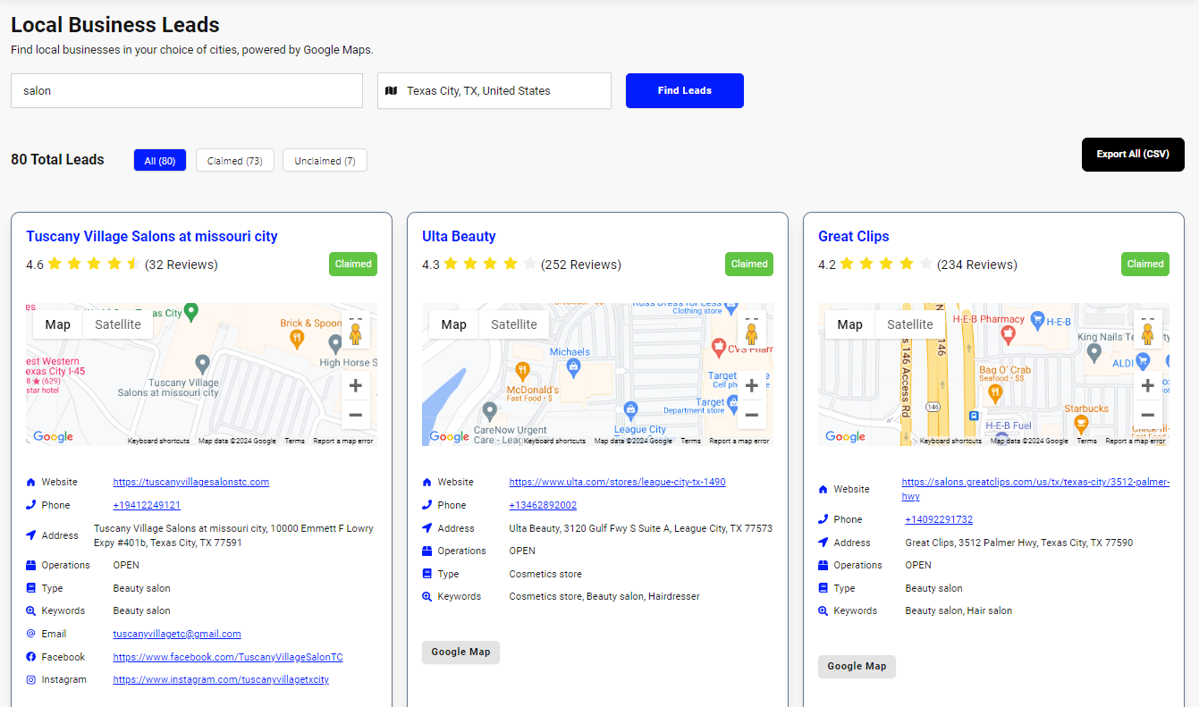Click the map icon in the location field
The width and height of the screenshot is (1199, 707).
391,90
